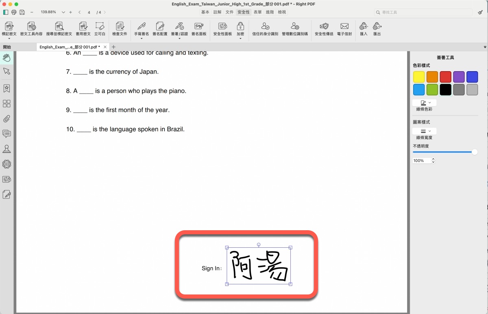Click the print icon
Image resolution: width=488 pixels, height=314 pixels.
click(14, 12)
